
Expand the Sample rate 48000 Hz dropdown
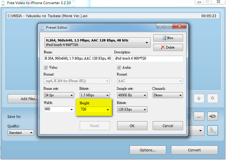pyautogui.click(x=132, y=95)
